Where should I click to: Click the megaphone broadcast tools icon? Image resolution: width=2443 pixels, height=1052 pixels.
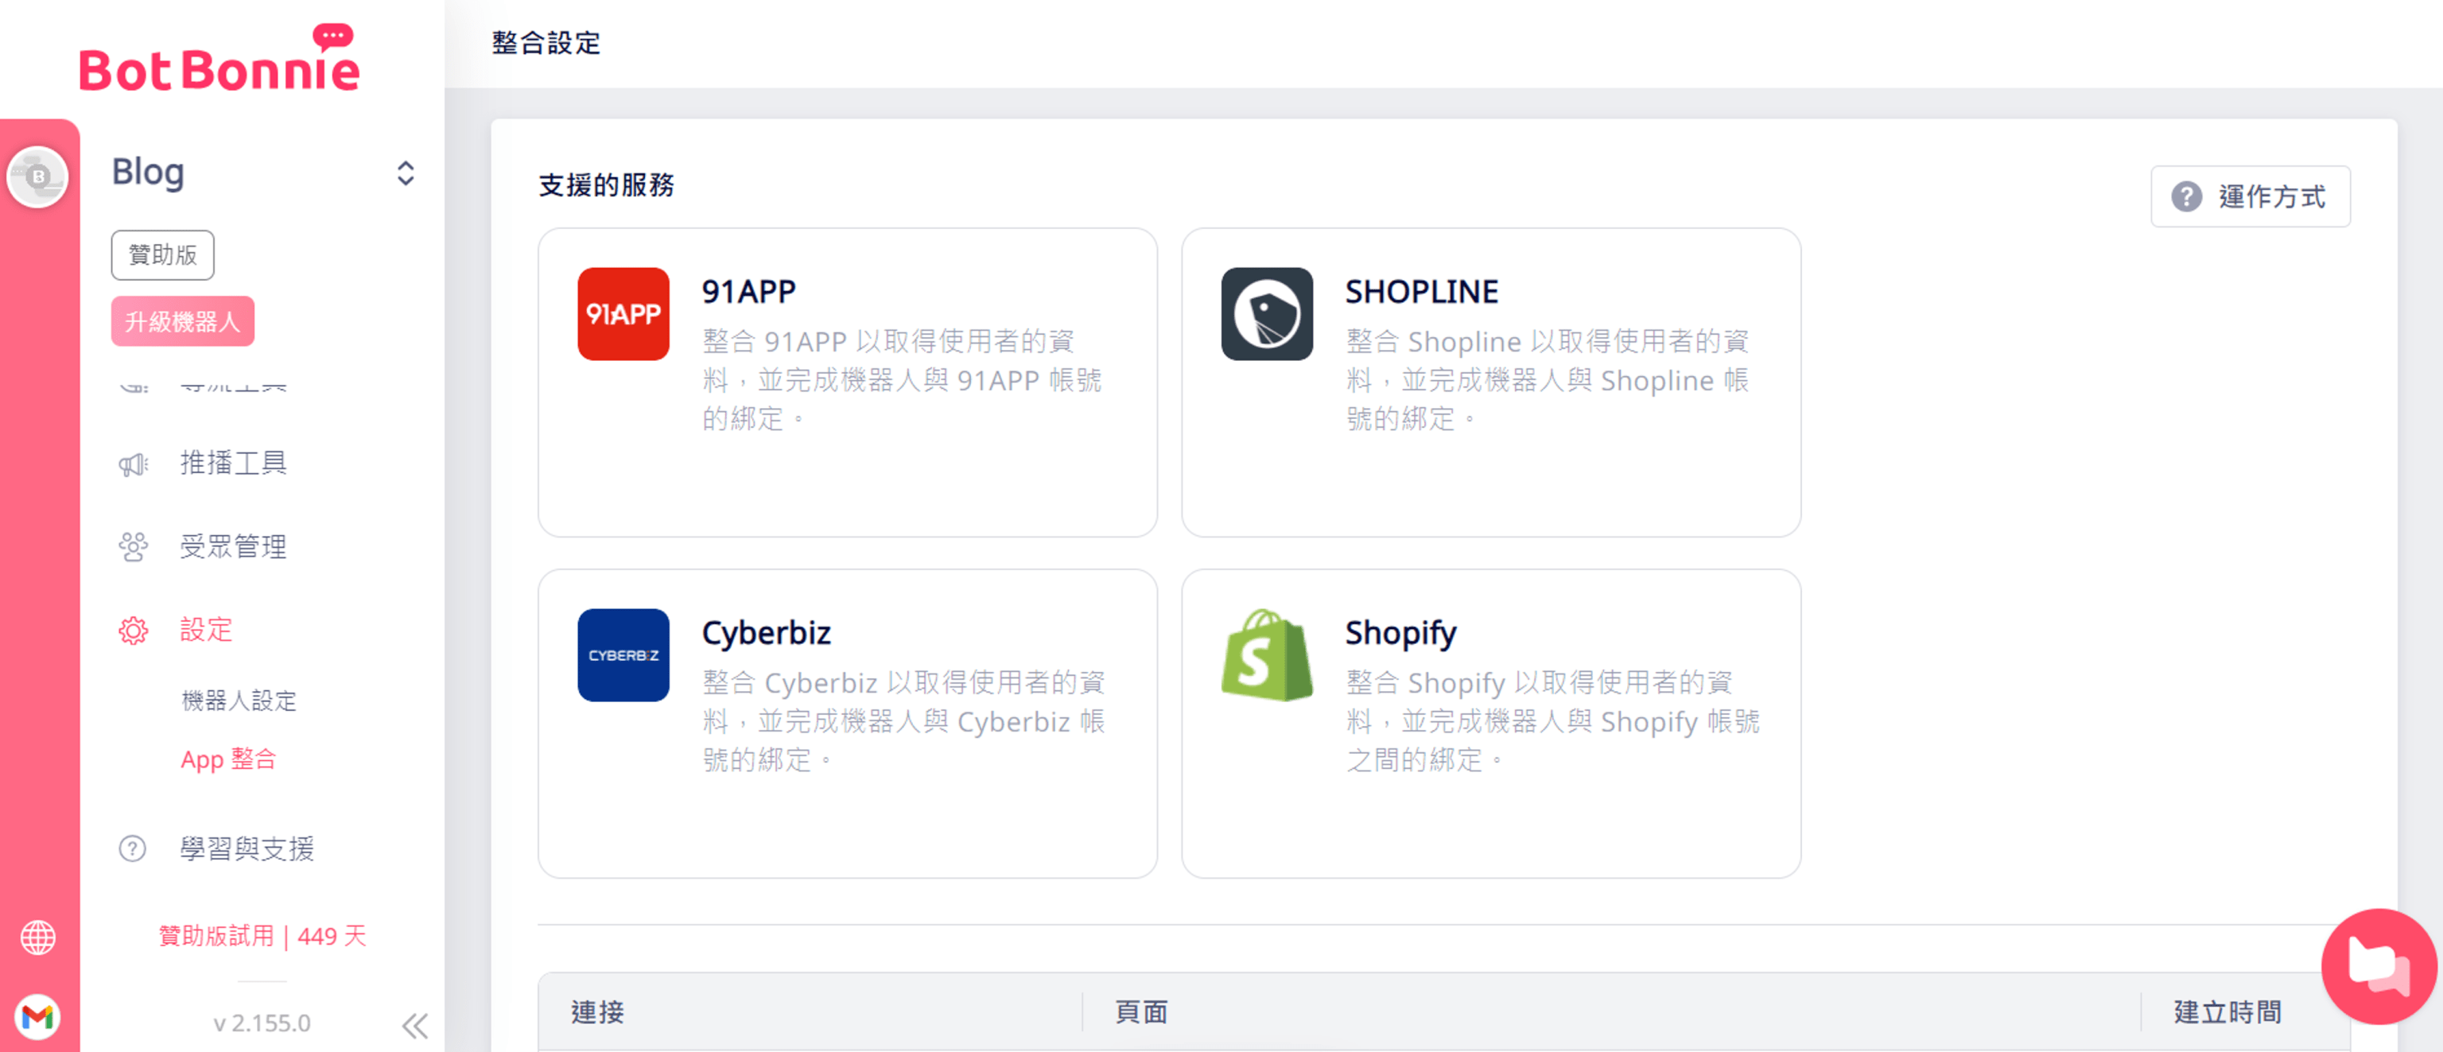click(133, 464)
